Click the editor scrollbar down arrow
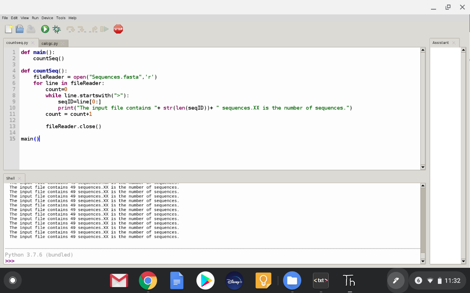Screen dimensions: 470x293 (422, 167)
